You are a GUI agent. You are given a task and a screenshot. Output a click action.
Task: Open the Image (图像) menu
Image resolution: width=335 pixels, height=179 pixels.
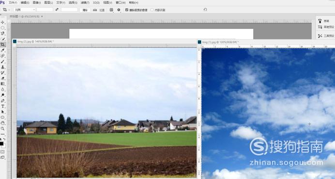[x=36, y=3]
